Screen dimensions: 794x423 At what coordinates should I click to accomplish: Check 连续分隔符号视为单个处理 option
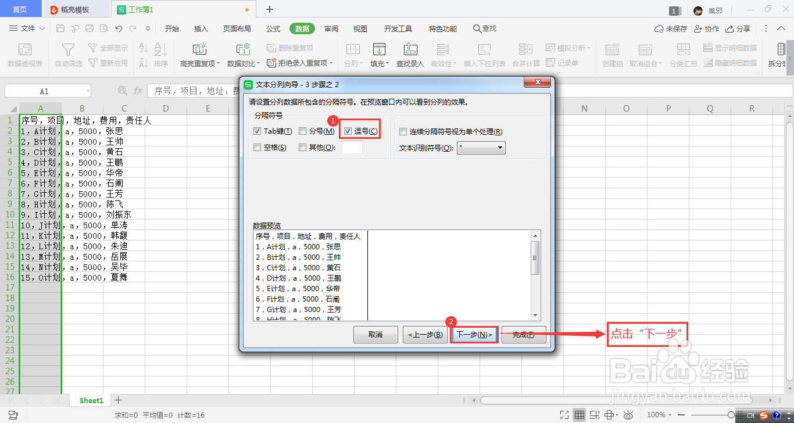point(403,131)
